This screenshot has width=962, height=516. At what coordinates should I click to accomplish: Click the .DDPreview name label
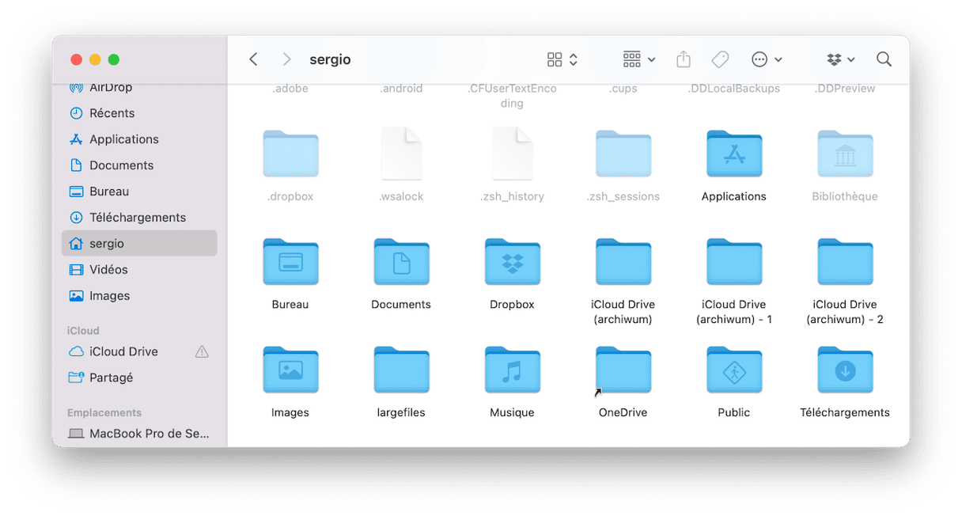pyautogui.click(x=845, y=89)
